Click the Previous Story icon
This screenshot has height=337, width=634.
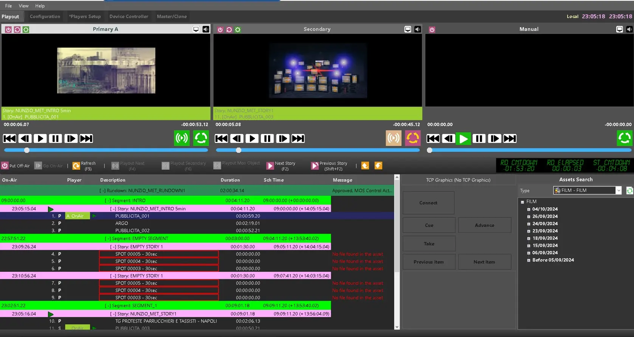(x=315, y=166)
